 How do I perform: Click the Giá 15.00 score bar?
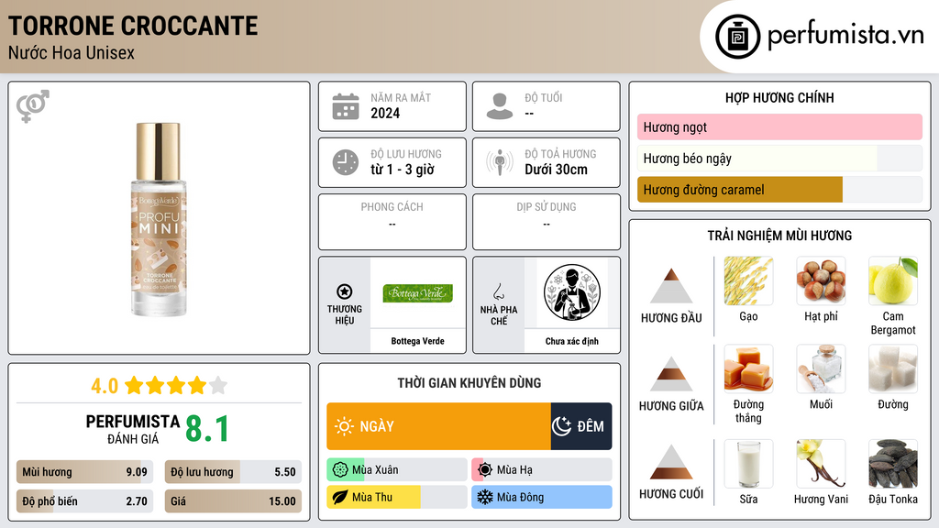coord(233,501)
